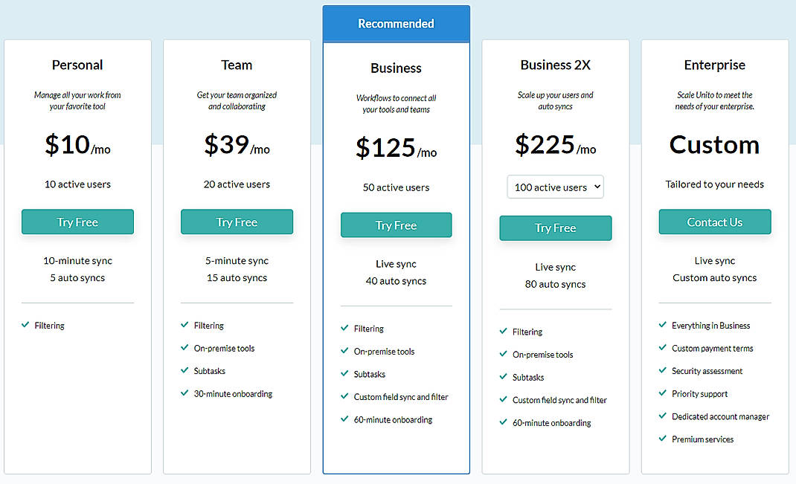This screenshot has height=484, width=796.
Task: Click the checkmark next to On-premise tools under Team
Action: [184, 348]
